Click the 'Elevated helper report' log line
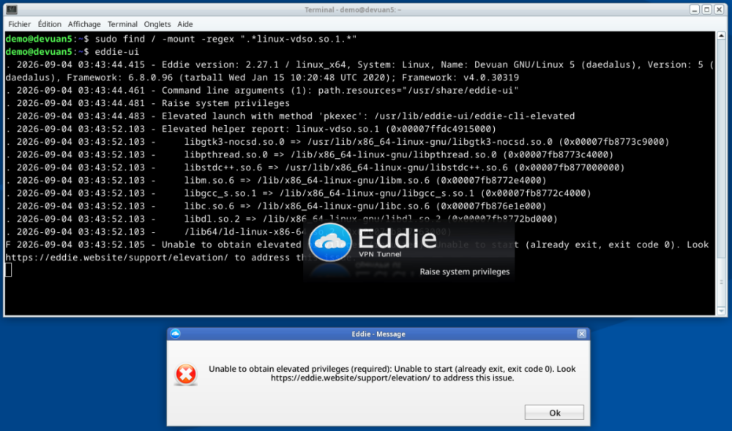 251,129
